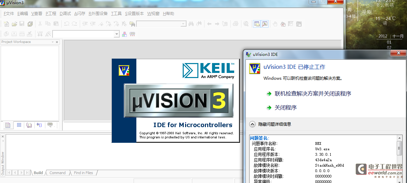Close the Output Window panel
Image resolution: width=407 pixels, height=183 pixels.
pos(3,136)
